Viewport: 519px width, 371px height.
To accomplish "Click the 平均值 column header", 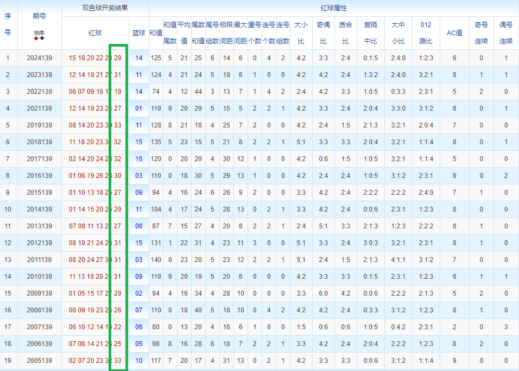I will (184, 33).
